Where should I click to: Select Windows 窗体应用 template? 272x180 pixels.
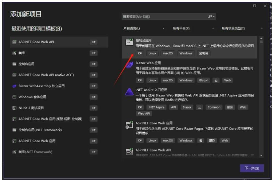(x=59, y=97)
